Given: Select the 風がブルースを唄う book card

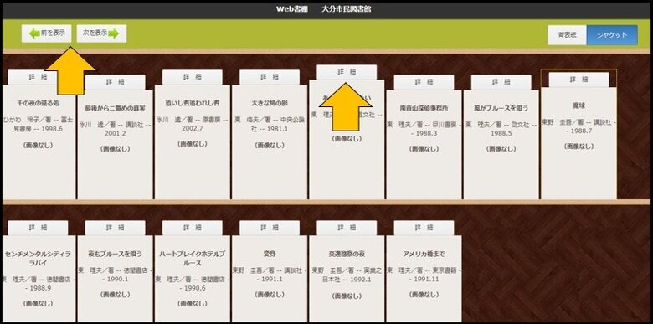Looking at the screenshot, I should (x=501, y=145).
